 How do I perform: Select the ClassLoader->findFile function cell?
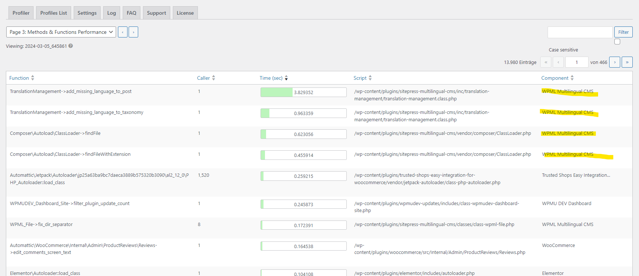(x=55, y=133)
